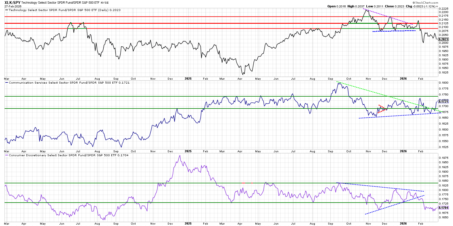
Task: Click the 0.2175 axis label in technology panel
Action: tap(444, 16)
